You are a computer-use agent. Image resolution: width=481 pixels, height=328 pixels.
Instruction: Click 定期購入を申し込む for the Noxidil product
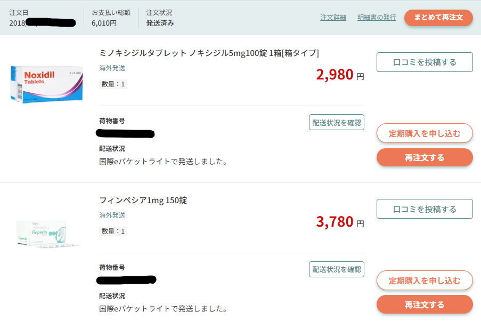click(424, 133)
